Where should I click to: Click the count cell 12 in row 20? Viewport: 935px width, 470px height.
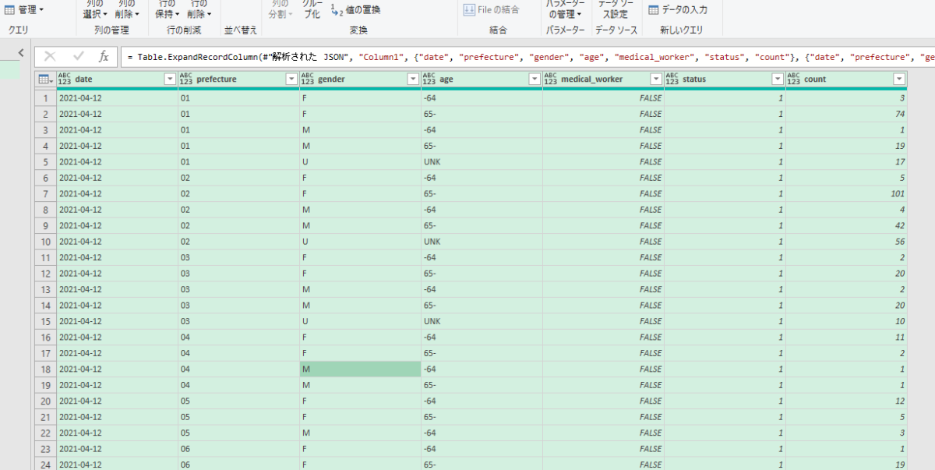point(846,401)
